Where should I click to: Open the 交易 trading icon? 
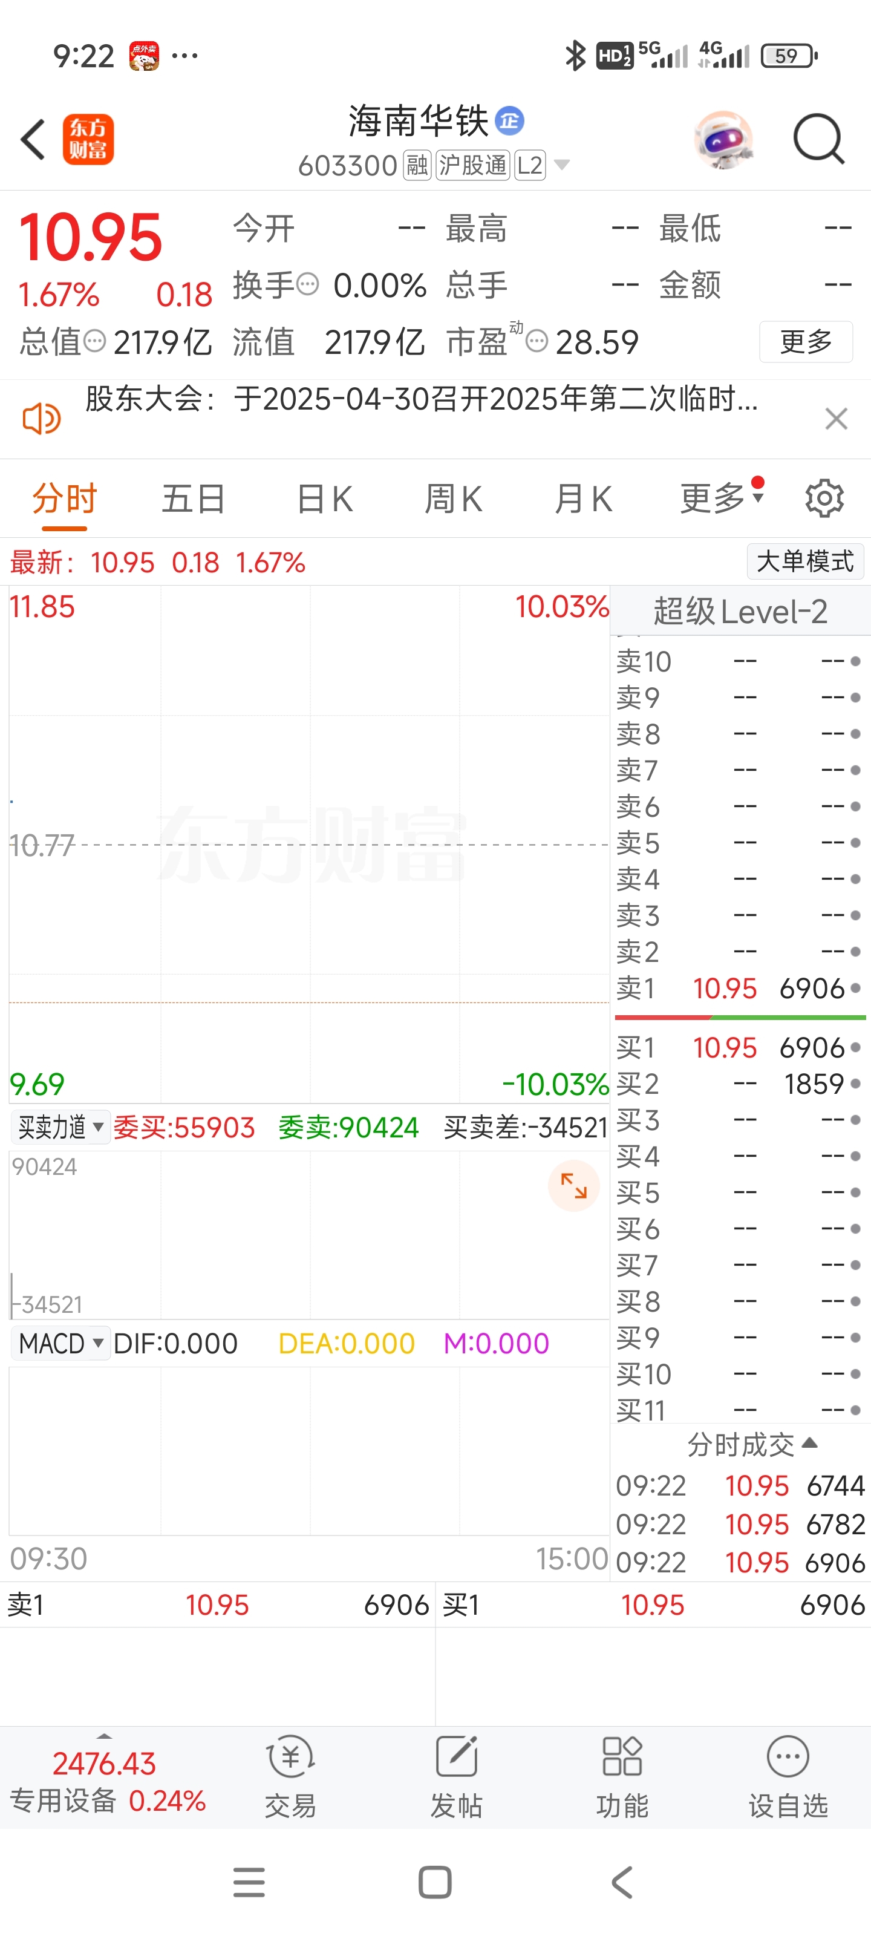291,1777
